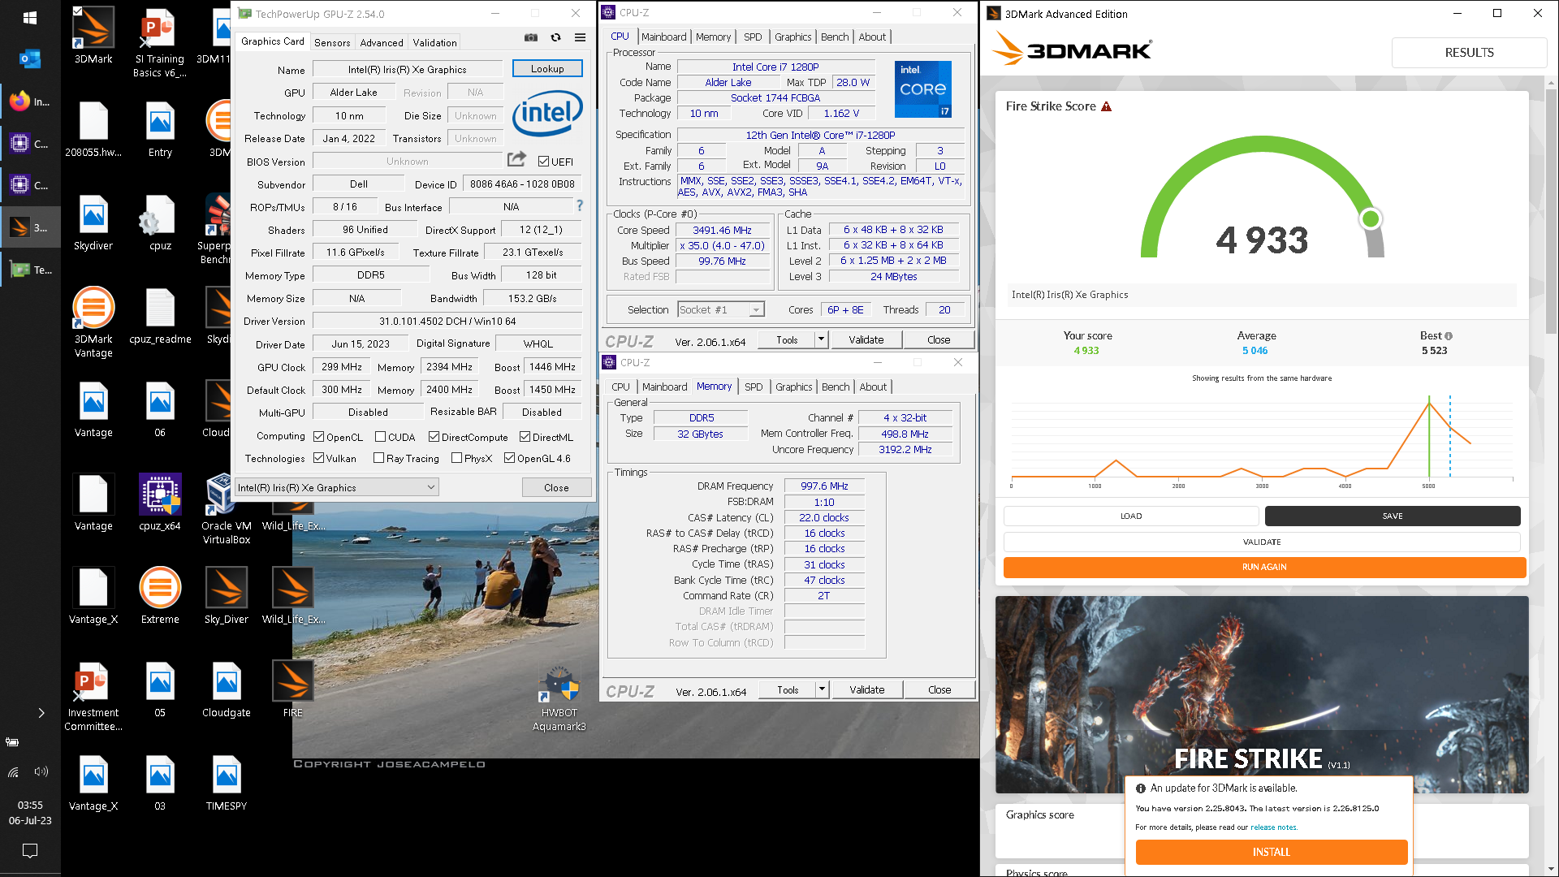Screen dimensions: 1559x877
Task: Click the Fire Strike scene thumbnail
Action: point(1262,695)
